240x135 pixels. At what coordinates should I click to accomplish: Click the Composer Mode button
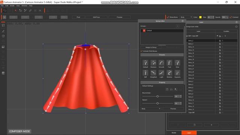pyautogui.click(x=19, y=131)
